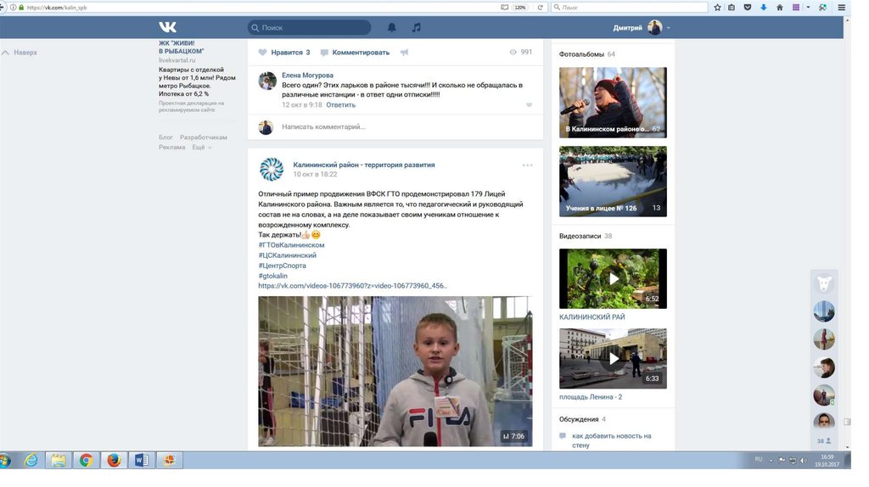Open the post's three-dot options menu

(x=527, y=165)
